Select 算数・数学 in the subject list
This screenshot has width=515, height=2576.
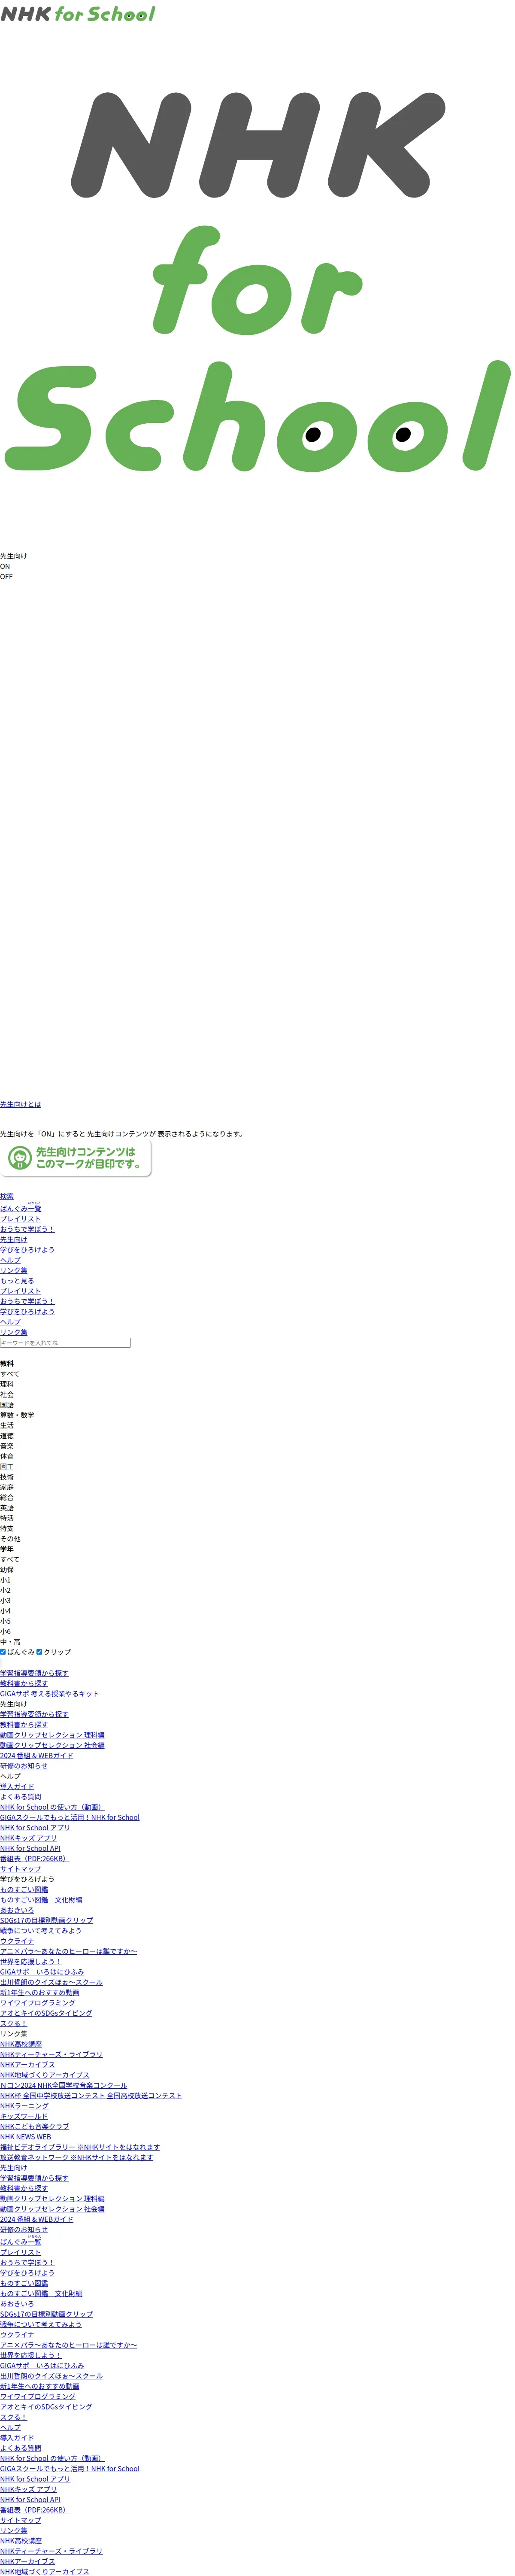[x=17, y=1415]
